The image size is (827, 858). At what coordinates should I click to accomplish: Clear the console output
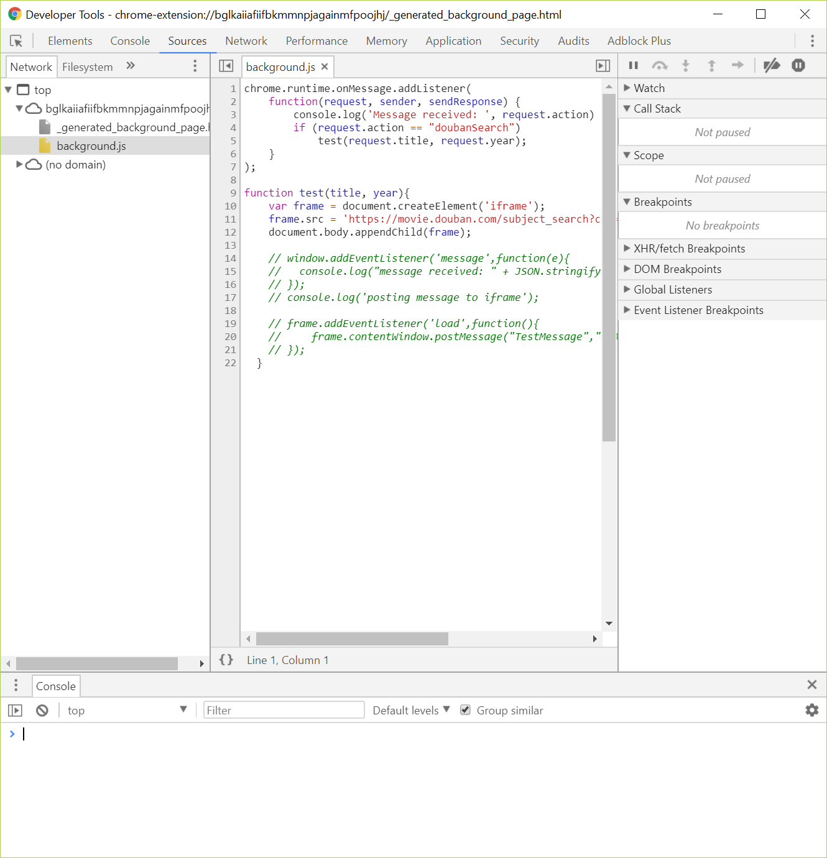pos(42,710)
